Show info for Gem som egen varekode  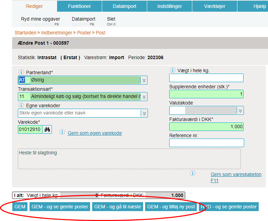tap(62, 132)
